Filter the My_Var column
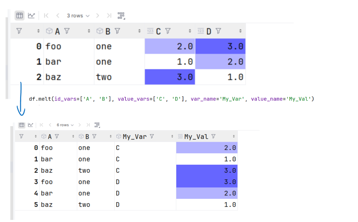This screenshot has height=222, width=358. [x=152, y=136]
